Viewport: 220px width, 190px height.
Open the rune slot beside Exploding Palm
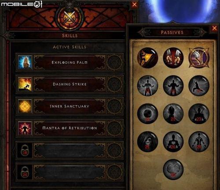(x=114, y=62)
